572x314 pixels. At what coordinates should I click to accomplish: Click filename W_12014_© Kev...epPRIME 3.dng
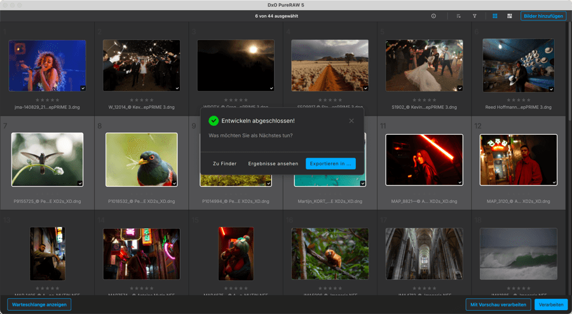coord(142,107)
